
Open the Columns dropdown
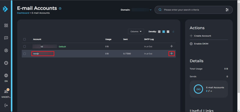136,32
